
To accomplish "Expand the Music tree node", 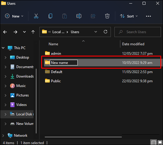I will click(x=6, y=86).
